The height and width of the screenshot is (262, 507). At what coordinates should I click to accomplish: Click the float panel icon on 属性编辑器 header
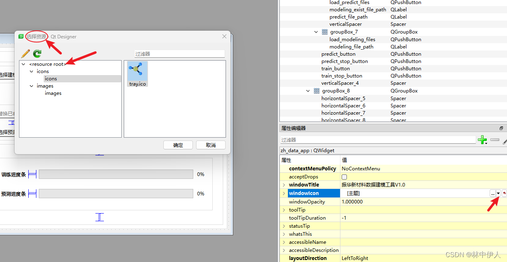click(501, 128)
